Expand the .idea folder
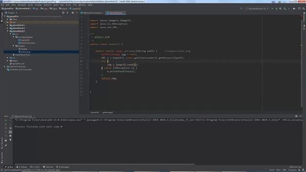Screen dimensions: 306x172 pyautogui.click(x=8, y=19)
